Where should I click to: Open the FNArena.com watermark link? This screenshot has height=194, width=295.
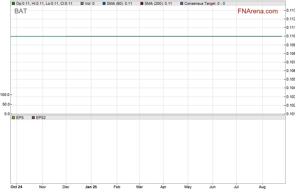(257, 11)
